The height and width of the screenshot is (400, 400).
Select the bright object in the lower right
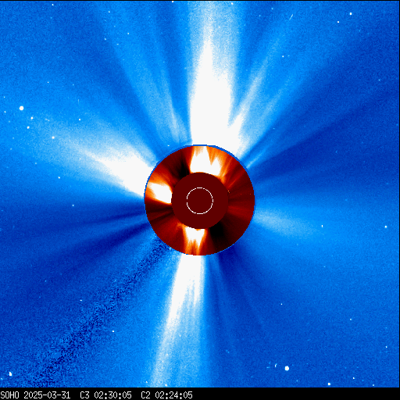pos(287,368)
